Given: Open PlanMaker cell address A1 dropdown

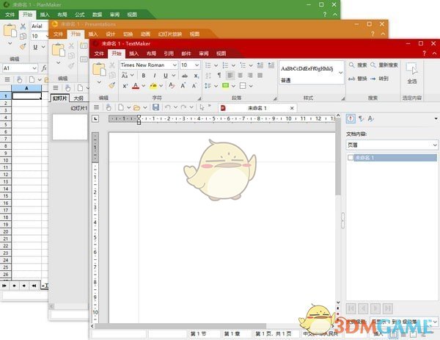Looking at the screenshot, I should (x=34, y=68).
